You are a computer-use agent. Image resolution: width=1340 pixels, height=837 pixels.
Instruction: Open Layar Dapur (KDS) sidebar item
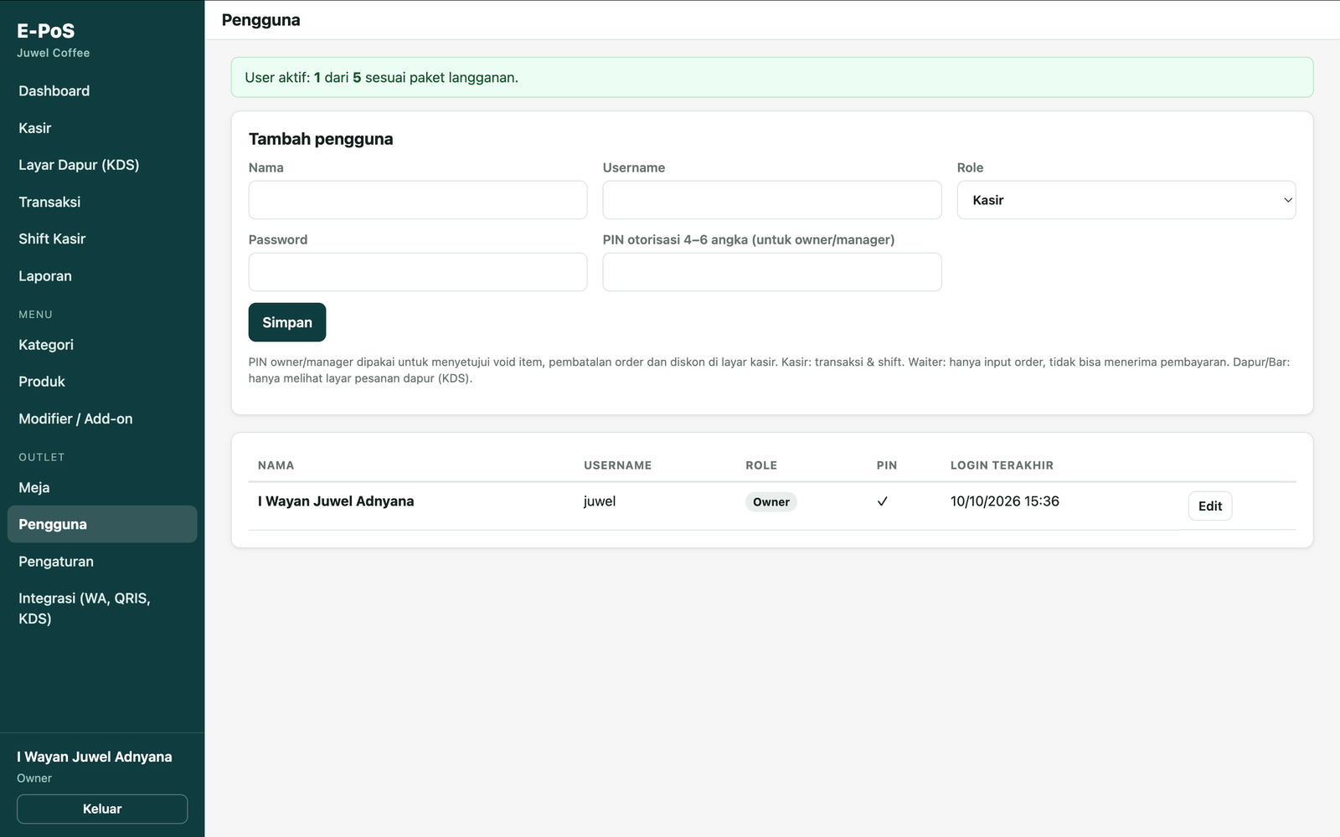(102, 165)
